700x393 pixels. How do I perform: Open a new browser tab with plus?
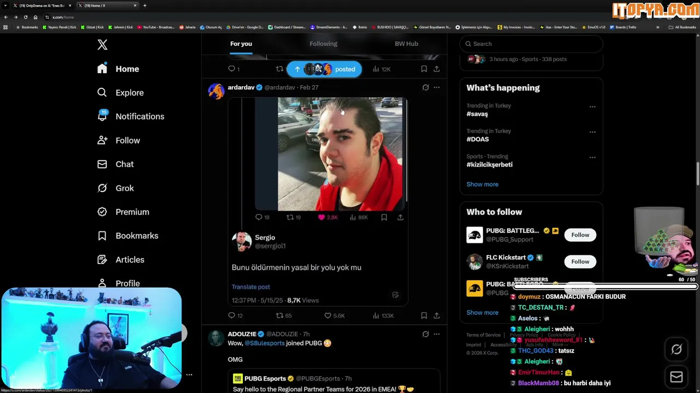[145, 5]
